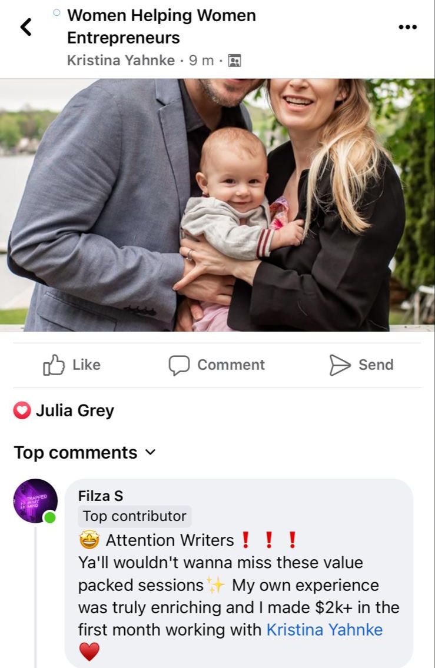Viewport: 435px width, 668px height.
Task: Open the family photo in full view
Action: [x=218, y=205]
